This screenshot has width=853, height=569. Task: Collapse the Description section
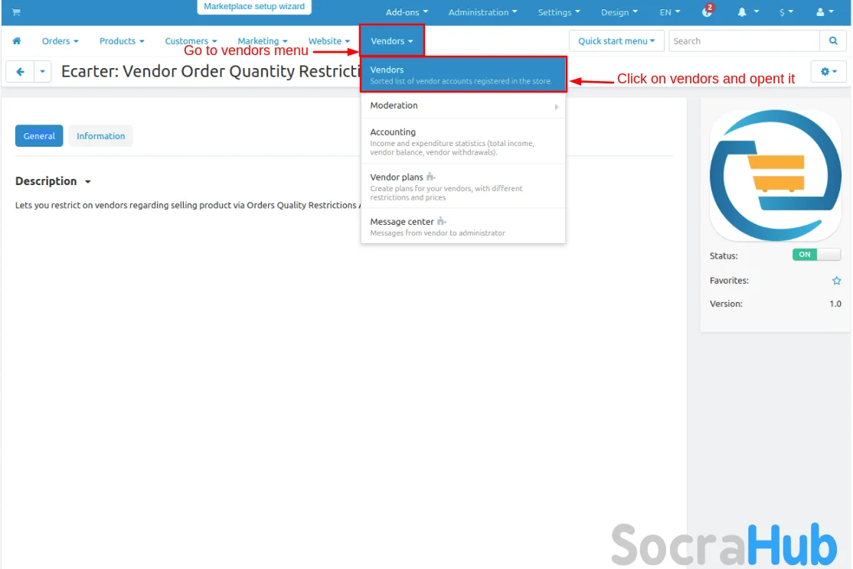(53, 181)
